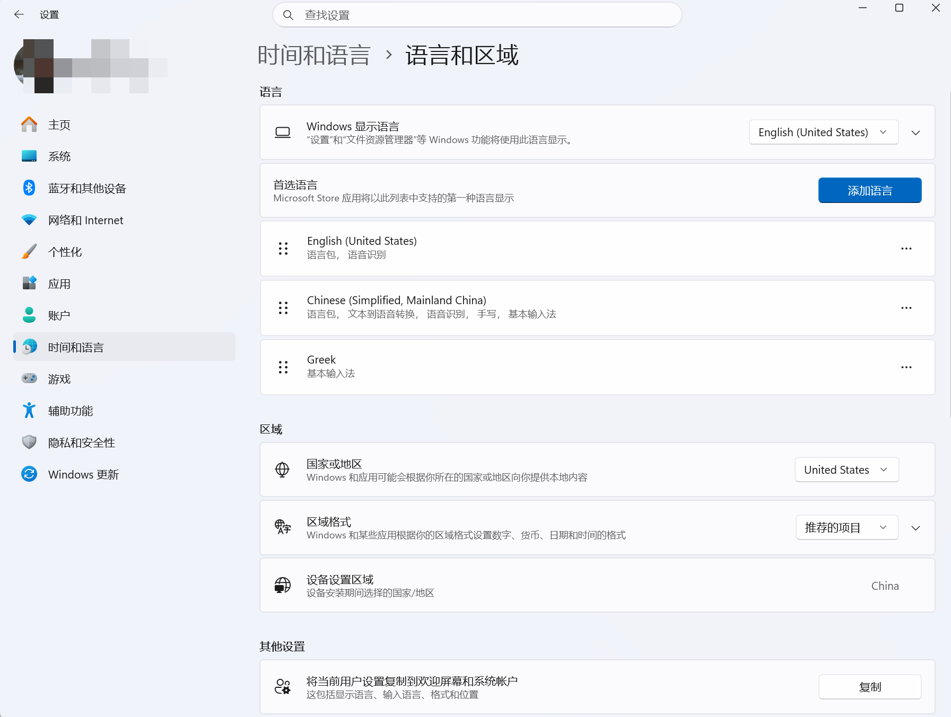Click the accessibility figure icon for 辅助功能
951x717 pixels.
click(29, 411)
